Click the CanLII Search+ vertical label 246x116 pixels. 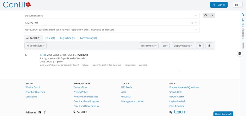click(x=243, y=29)
